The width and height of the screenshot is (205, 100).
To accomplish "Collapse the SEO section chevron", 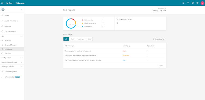I will click(22, 36).
